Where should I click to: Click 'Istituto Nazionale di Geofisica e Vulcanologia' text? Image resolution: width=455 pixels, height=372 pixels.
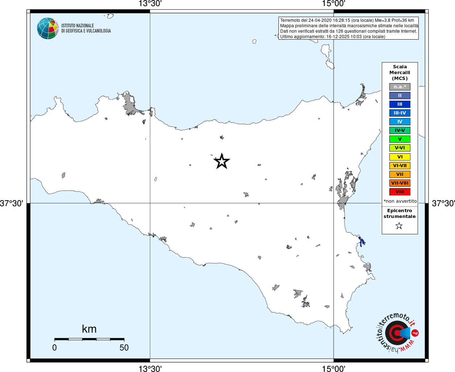coord(86,28)
